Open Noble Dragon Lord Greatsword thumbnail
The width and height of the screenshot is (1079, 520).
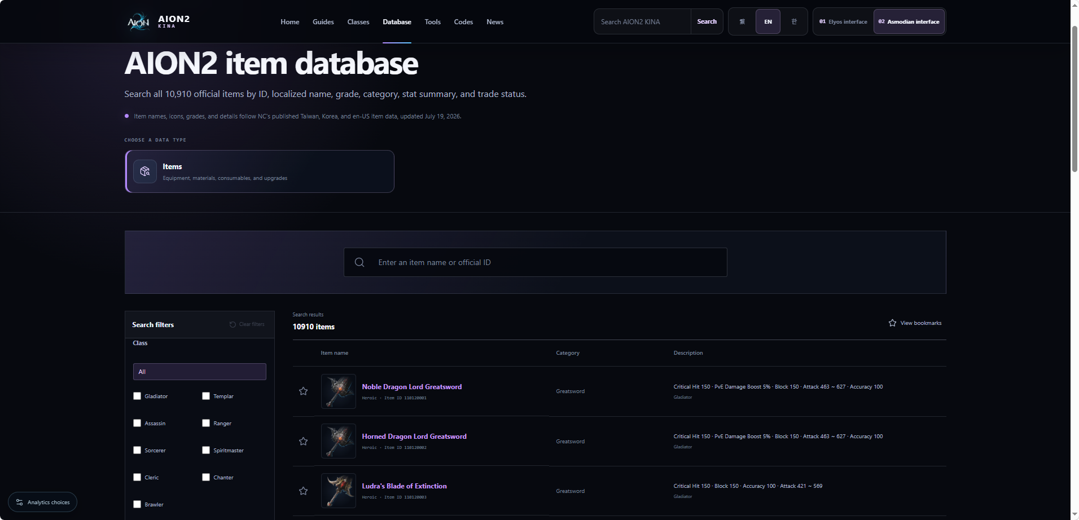(339, 391)
